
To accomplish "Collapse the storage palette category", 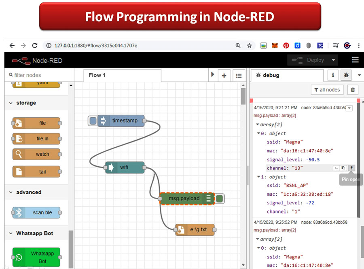I will tap(11, 103).
